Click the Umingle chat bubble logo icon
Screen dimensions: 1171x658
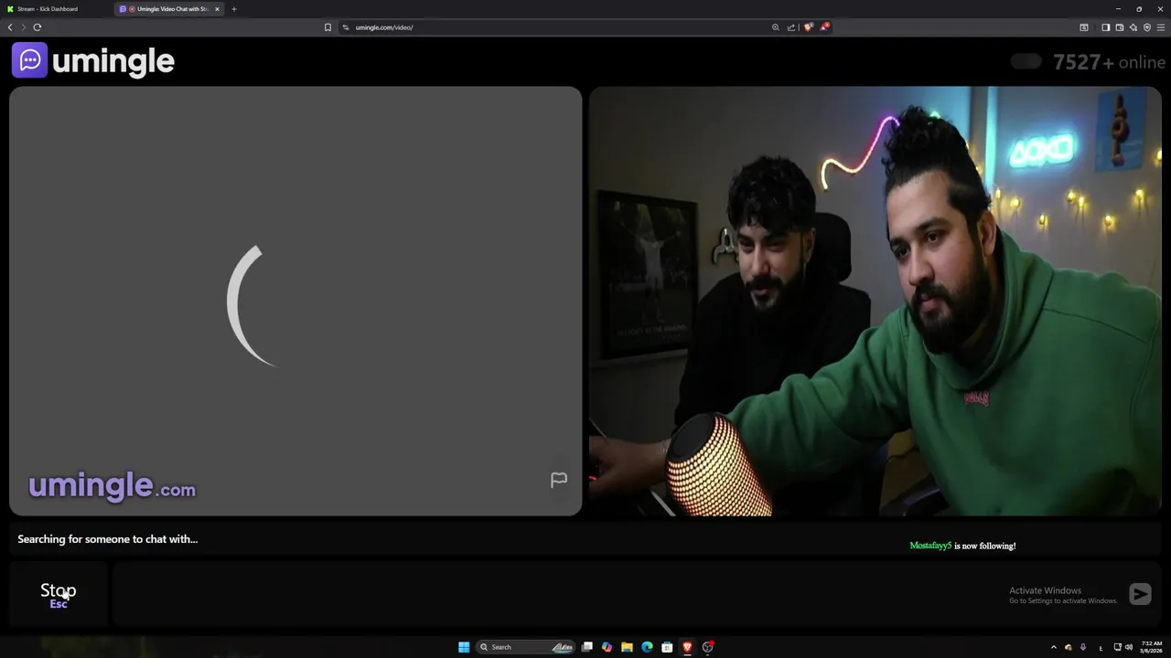tap(29, 60)
